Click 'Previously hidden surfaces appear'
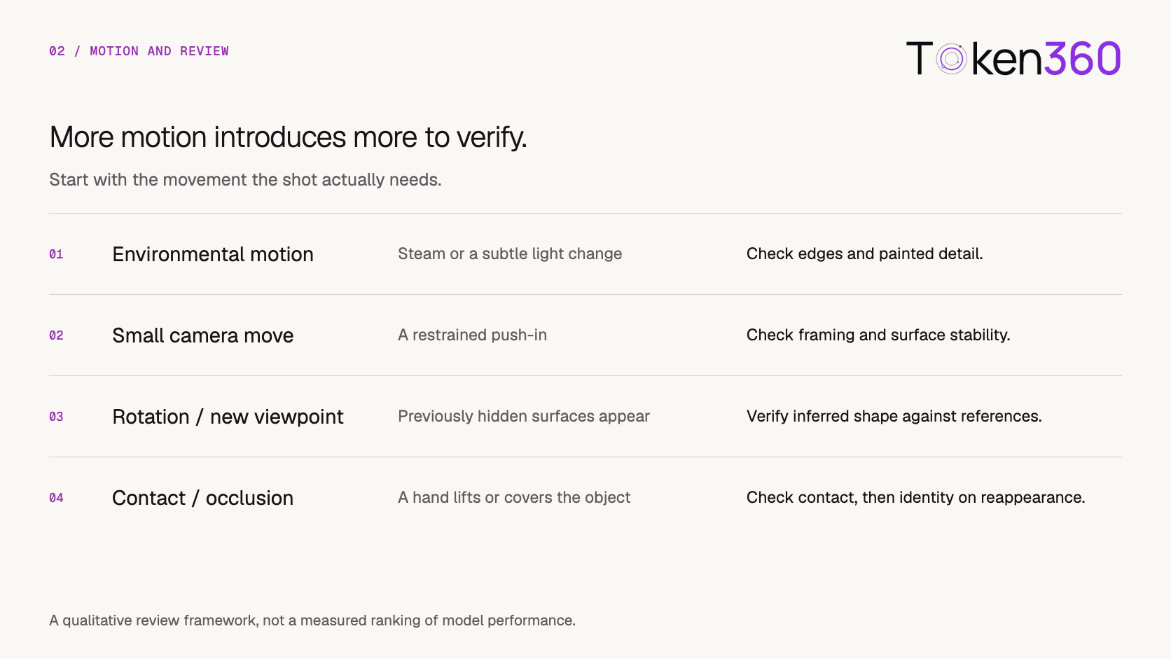This screenshot has height=659, width=1171. (524, 416)
